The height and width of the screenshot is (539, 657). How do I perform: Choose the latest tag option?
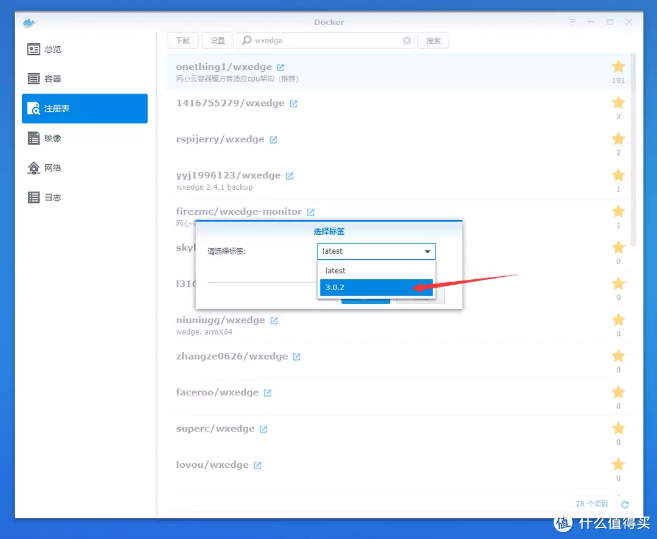point(377,271)
